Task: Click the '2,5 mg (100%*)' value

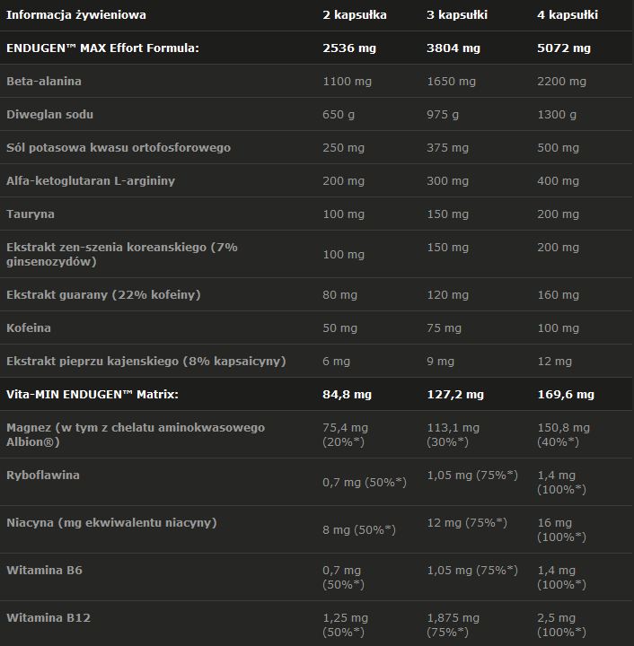Action: 561,625
